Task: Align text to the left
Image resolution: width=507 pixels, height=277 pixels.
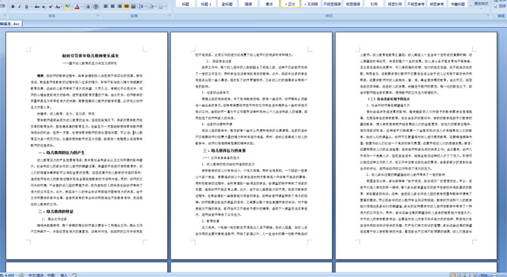Action: point(105,7)
